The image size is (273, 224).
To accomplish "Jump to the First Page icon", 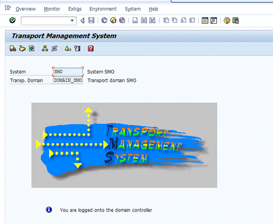I will coord(166,20).
